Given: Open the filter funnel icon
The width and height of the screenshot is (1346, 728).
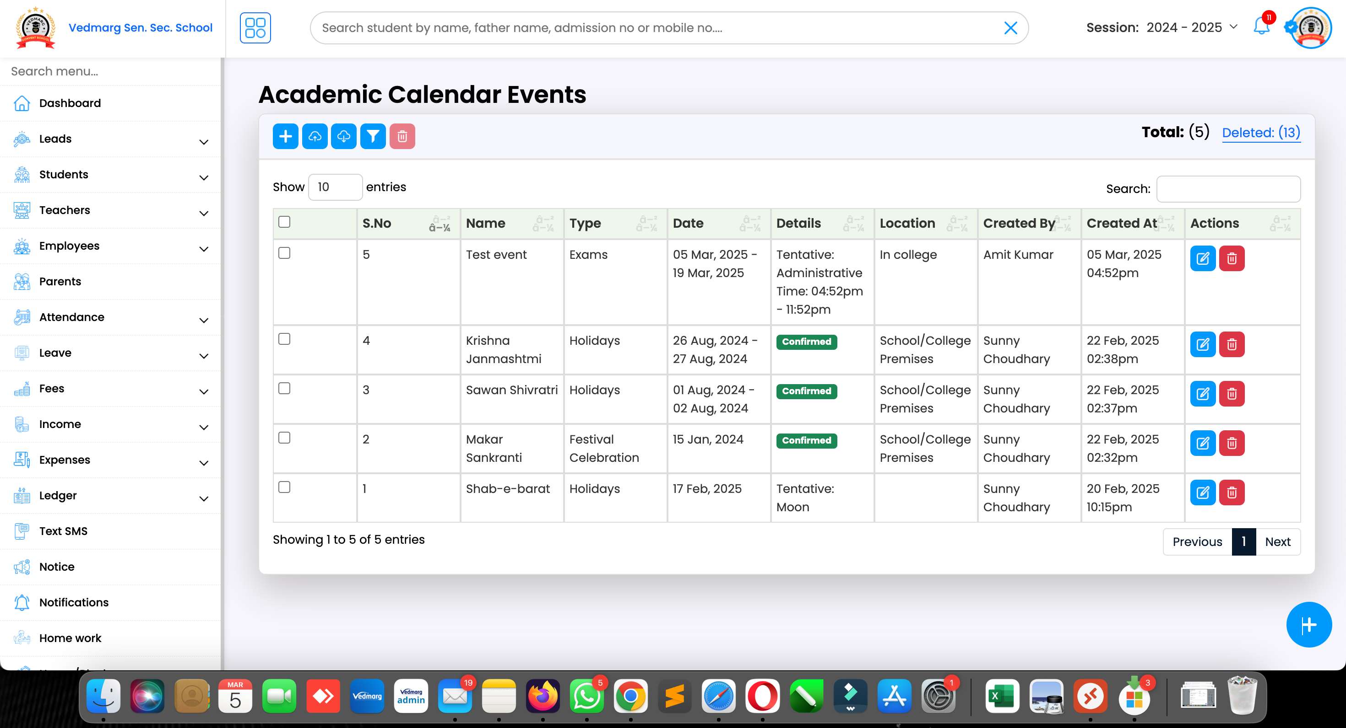Looking at the screenshot, I should tap(373, 136).
